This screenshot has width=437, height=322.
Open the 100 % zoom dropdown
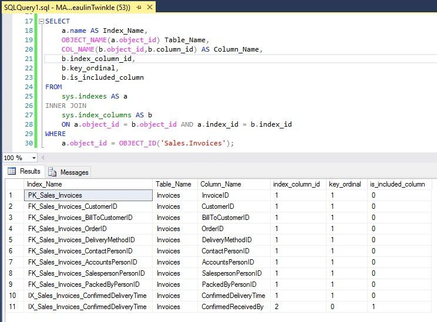click(x=34, y=158)
